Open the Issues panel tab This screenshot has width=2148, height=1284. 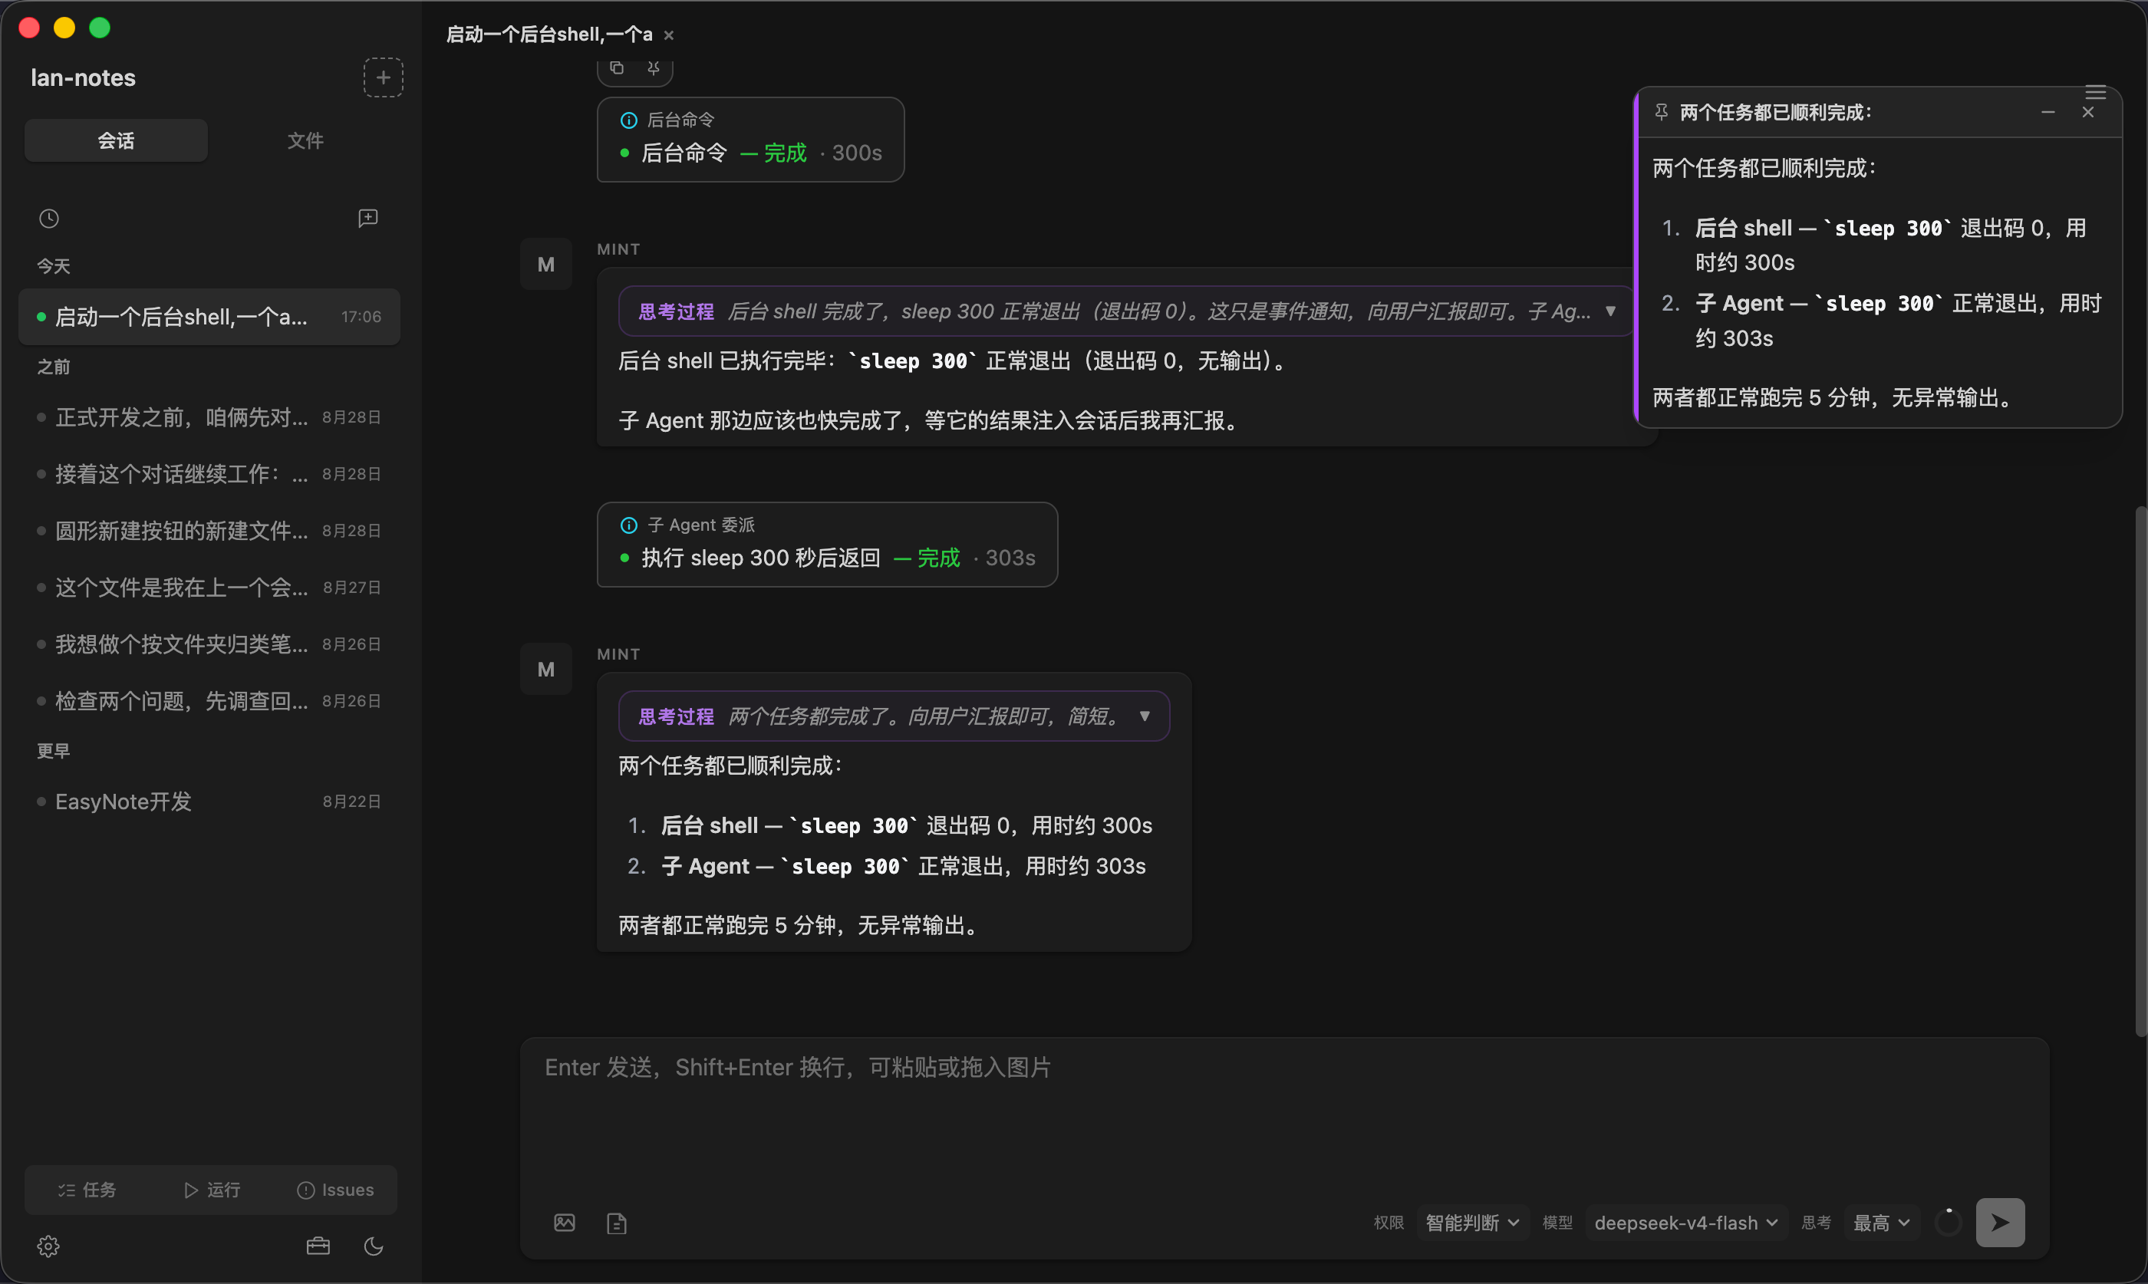point(336,1190)
